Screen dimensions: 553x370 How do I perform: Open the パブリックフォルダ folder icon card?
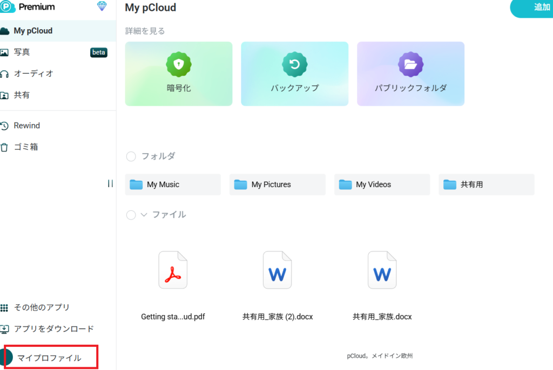click(410, 65)
